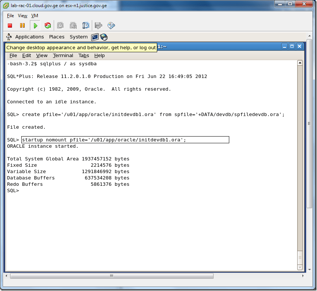Expand the Places menu
This screenshot has height=291, width=317.
click(57, 37)
